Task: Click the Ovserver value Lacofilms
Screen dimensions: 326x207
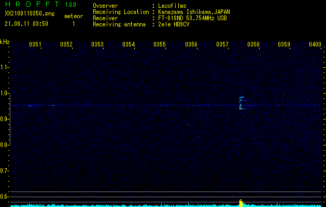Action: pyautogui.click(x=172, y=6)
